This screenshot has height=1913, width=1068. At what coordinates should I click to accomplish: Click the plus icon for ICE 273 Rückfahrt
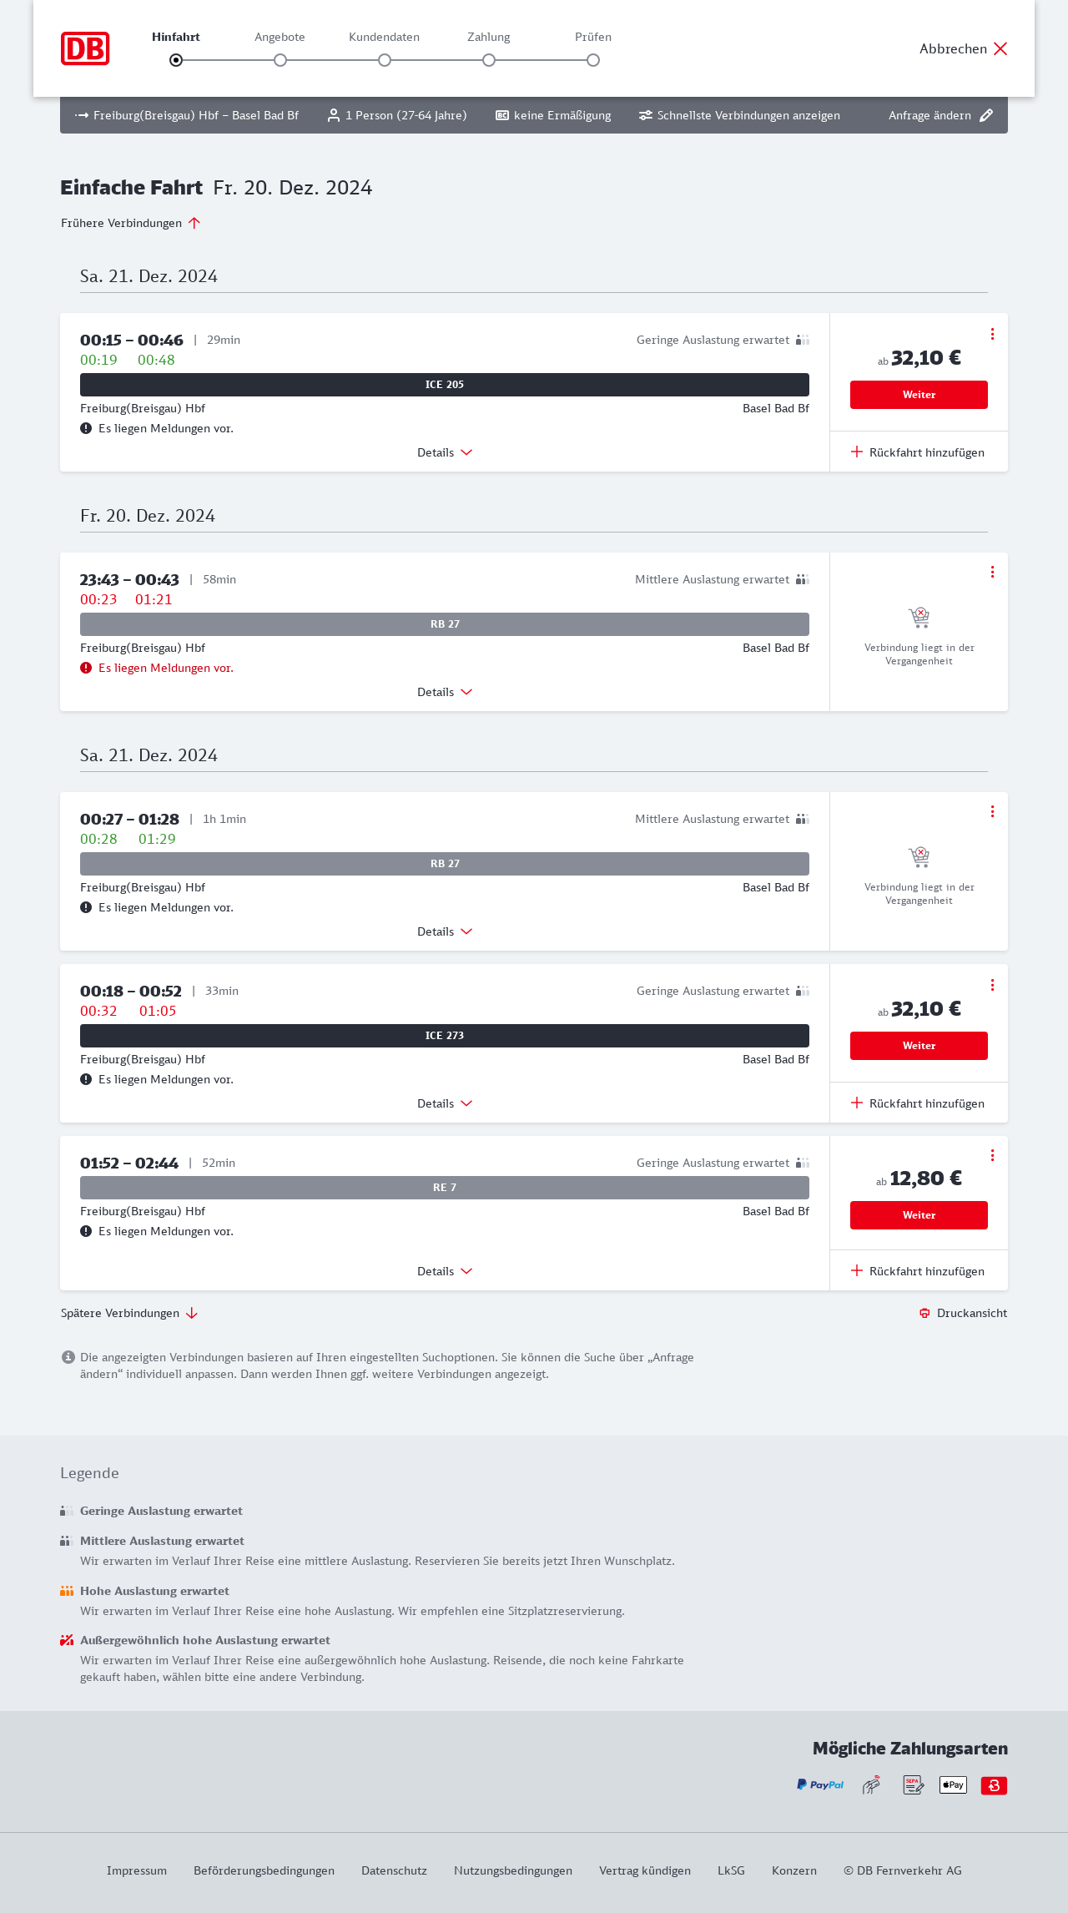[x=857, y=1103]
